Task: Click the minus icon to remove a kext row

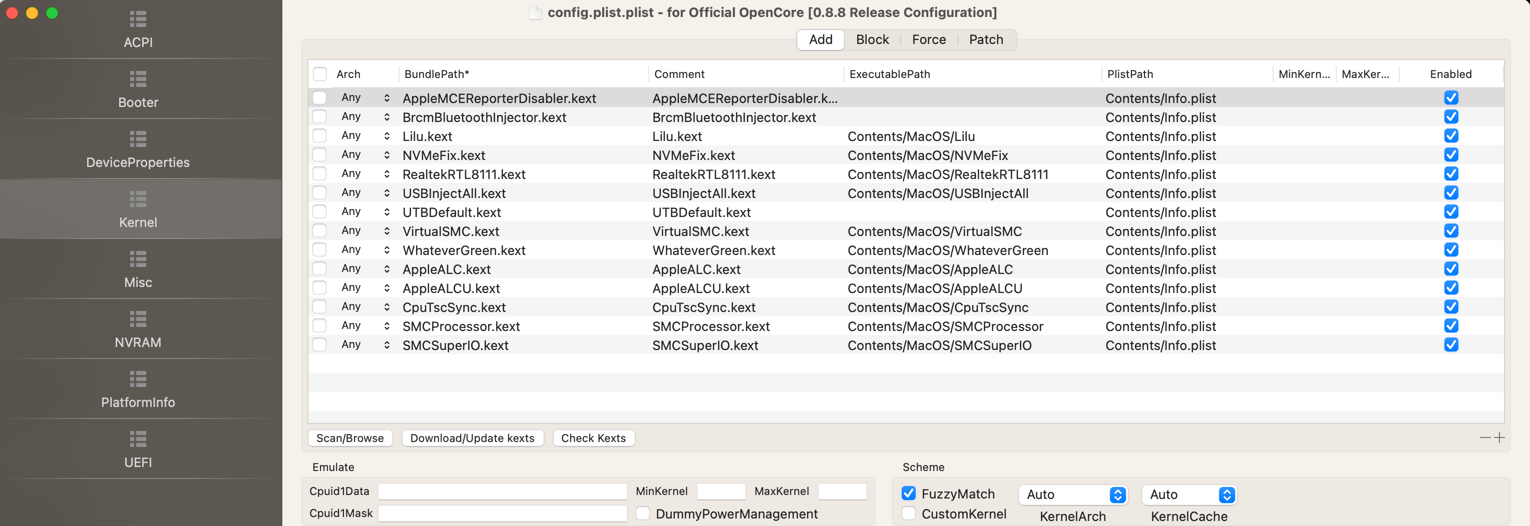Action: pos(1485,437)
